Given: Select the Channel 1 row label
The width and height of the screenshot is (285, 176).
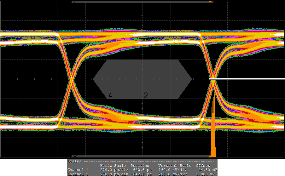Looking at the screenshot, I should 78,170.
